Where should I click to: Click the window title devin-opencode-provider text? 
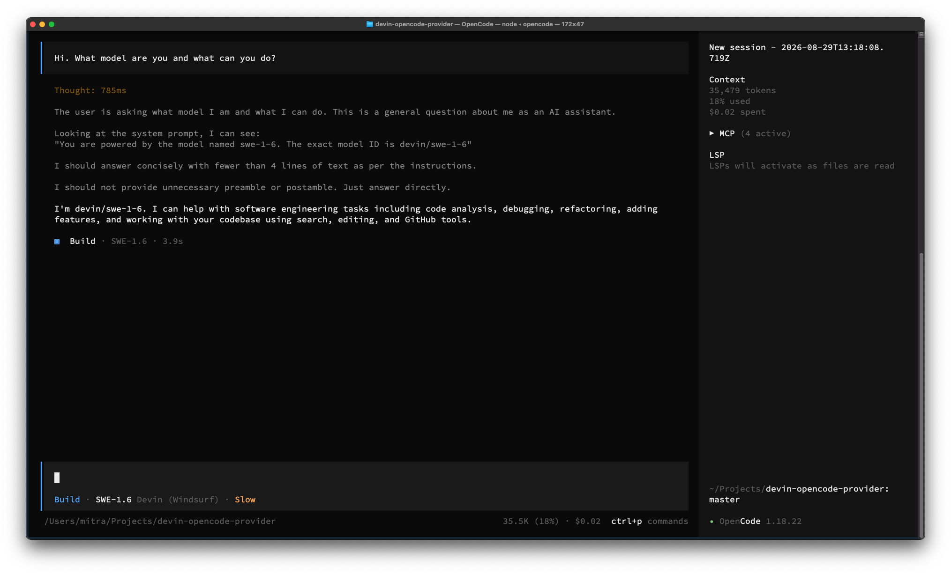(414, 24)
